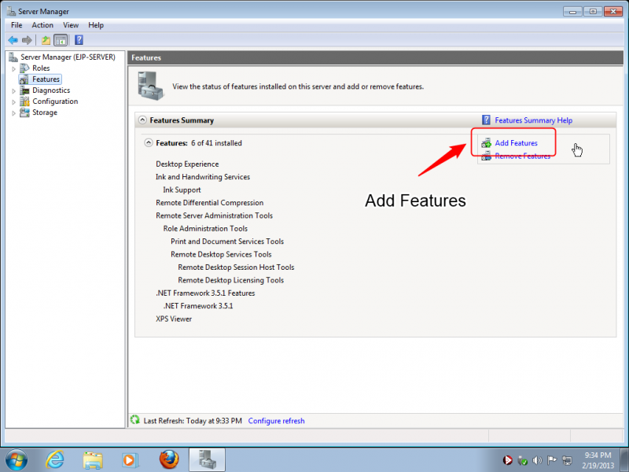Screen dimensions: 629x472
Task: Click the Features node icon in tree
Action: coord(24,79)
